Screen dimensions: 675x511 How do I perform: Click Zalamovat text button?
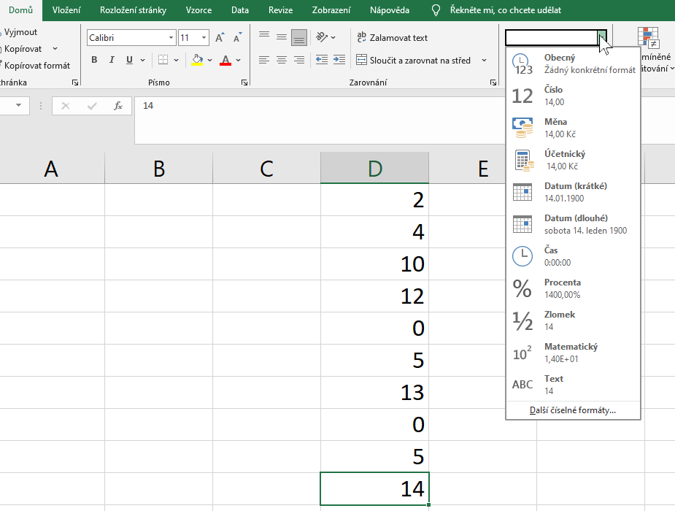[392, 37]
